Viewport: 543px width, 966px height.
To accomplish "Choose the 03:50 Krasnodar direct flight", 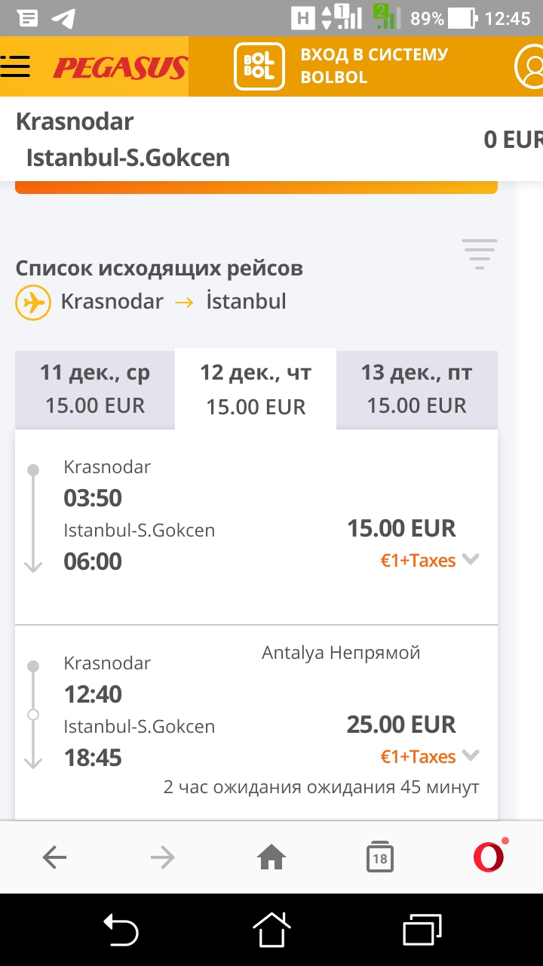I will [189, 521].
